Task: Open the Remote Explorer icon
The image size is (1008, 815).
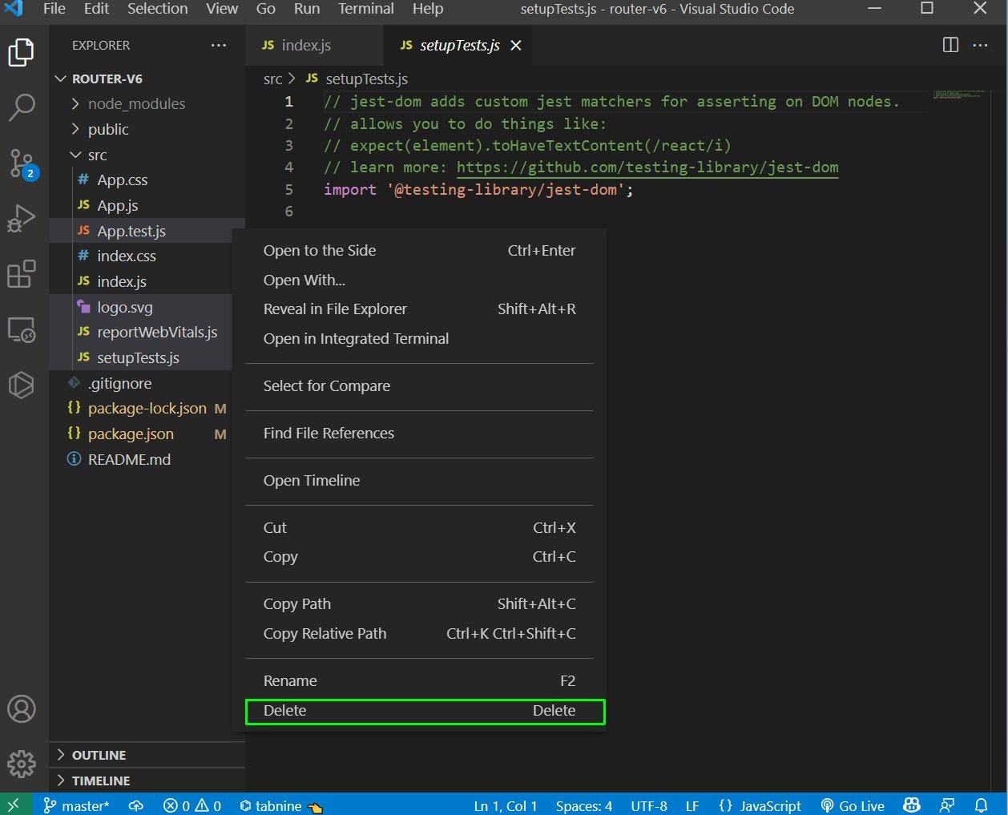Action: click(22, 329)
